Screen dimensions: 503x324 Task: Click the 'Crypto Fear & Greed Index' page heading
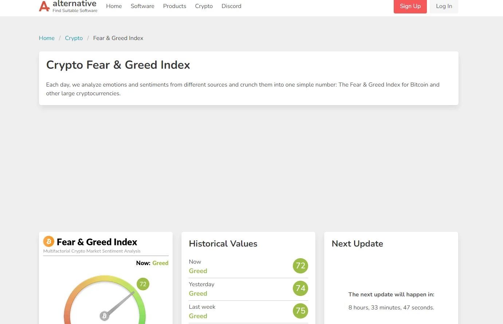118,65
